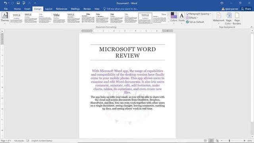Open the Page Borders dialog
Screen dimensions: 254x143
click(237, 19)
